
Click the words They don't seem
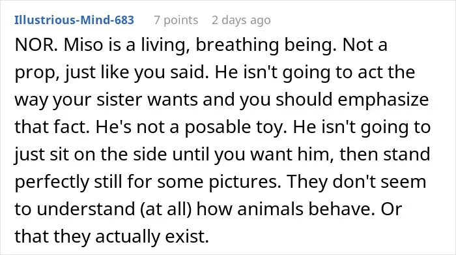tap(356, 181)
